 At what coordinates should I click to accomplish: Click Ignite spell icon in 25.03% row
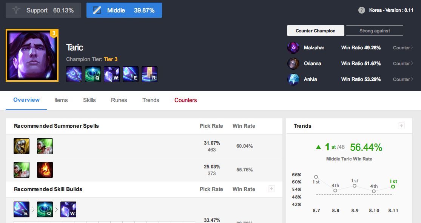pos(45,170)
